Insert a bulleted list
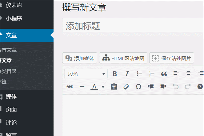The width and height of the screenshot is (204, 136). 139,74
